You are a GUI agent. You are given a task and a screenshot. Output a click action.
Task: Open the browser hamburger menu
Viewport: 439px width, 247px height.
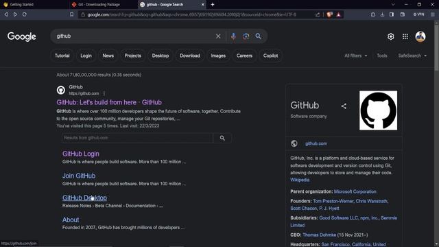point(433,14)
